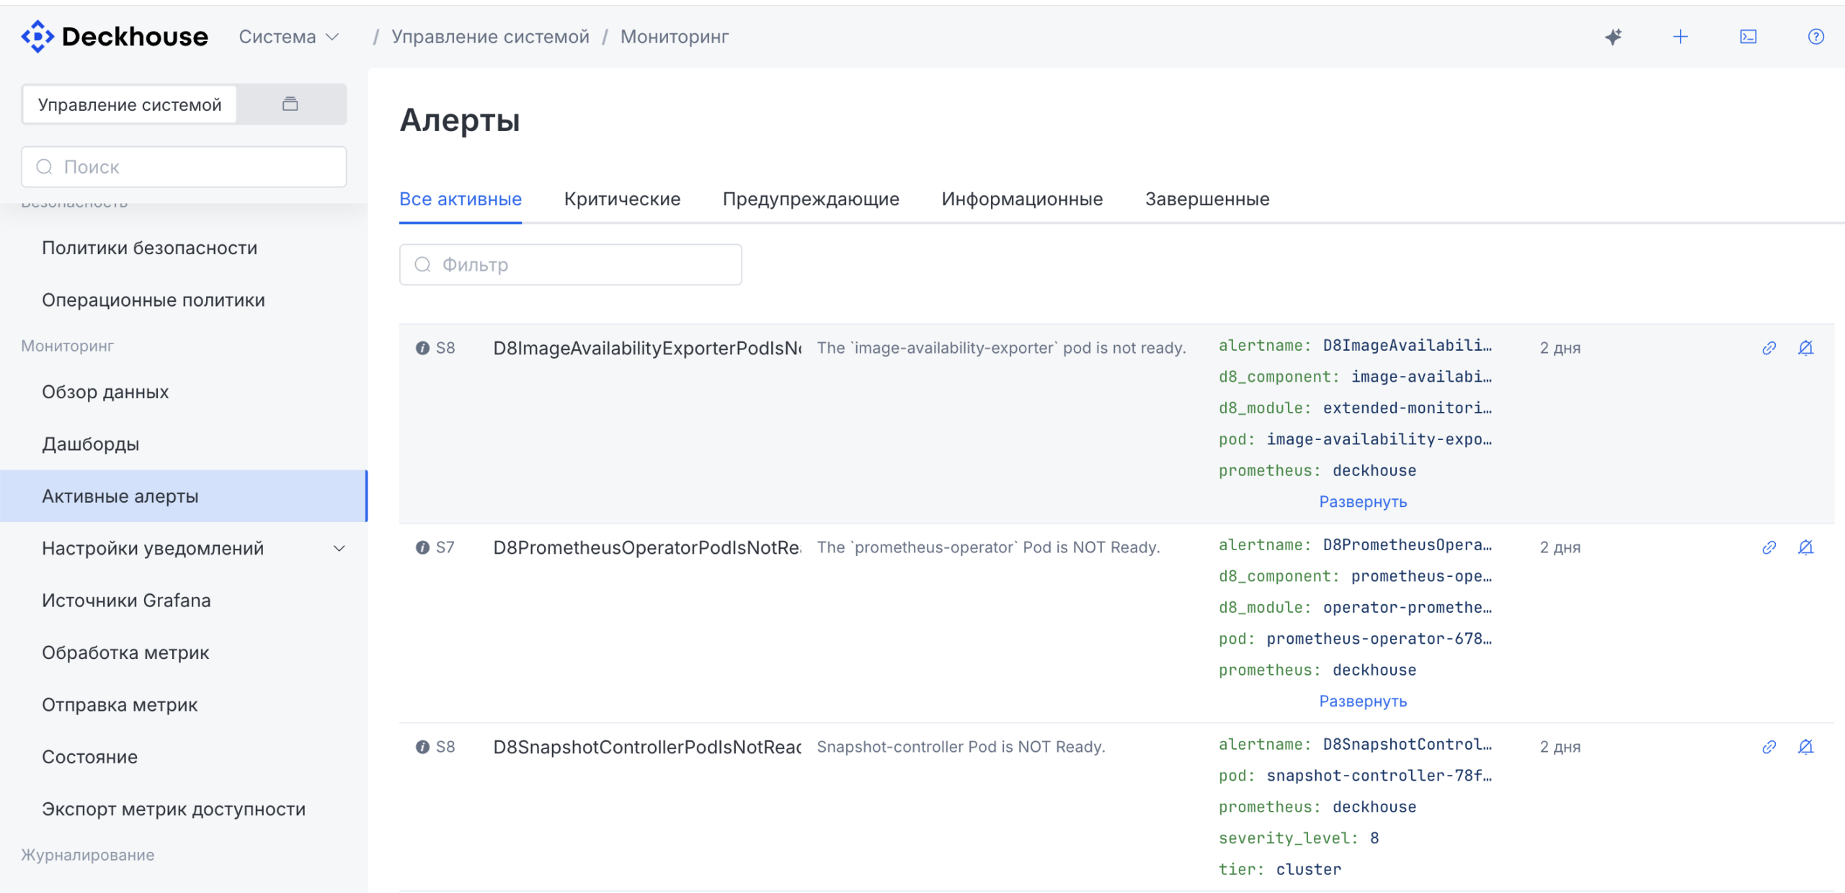
Task: Switch sidebar to the stack view icon
Action: click(x=290, y=104)
